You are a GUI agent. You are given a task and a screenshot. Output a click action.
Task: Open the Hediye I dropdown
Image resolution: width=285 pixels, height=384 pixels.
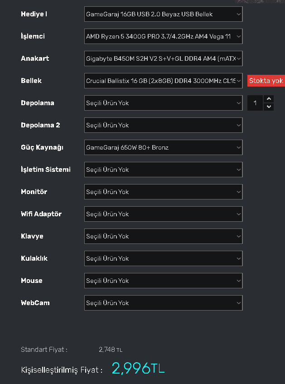pos(163,14)
